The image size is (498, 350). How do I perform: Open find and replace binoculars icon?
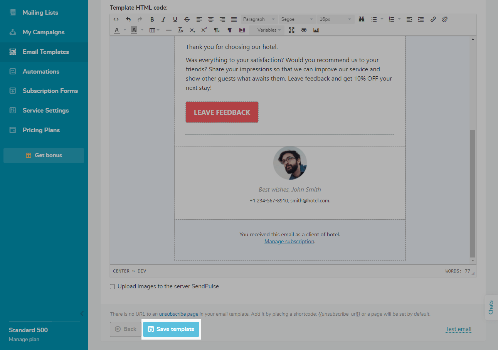point(362,19)
